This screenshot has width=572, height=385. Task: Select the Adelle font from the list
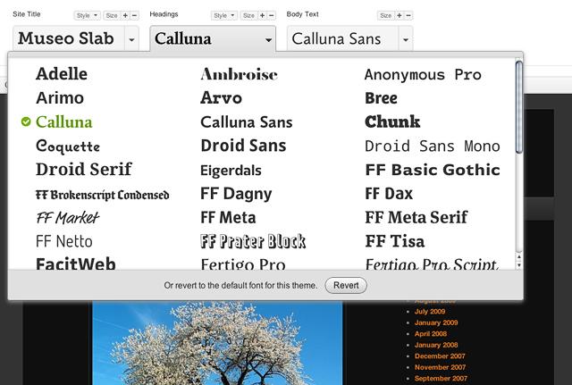(x=62, y=74)
